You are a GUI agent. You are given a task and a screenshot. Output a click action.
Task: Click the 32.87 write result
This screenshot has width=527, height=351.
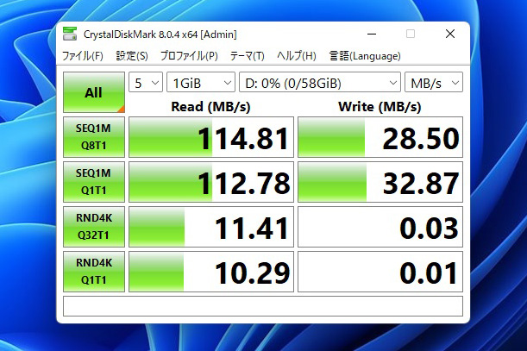coord(380,182)
